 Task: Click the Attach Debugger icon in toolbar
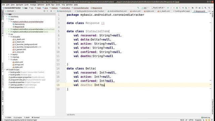coord(186,8)
